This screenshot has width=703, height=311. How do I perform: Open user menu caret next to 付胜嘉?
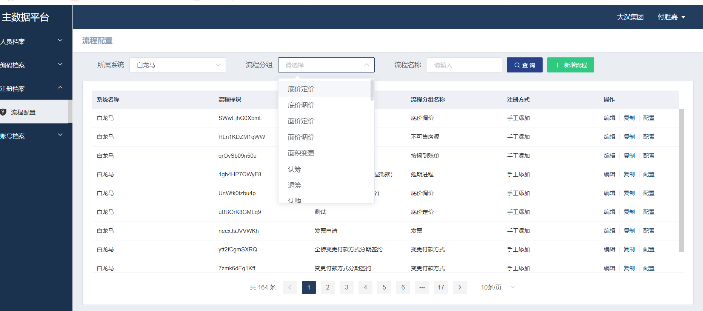click(683, 17)
